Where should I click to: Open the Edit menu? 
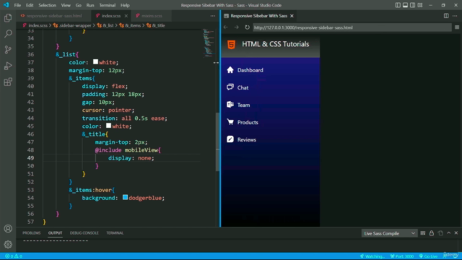pyautogui.click(x=30, y=5)
